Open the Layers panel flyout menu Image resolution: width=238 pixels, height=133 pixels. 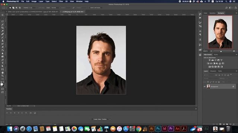(x=237, y=71)
